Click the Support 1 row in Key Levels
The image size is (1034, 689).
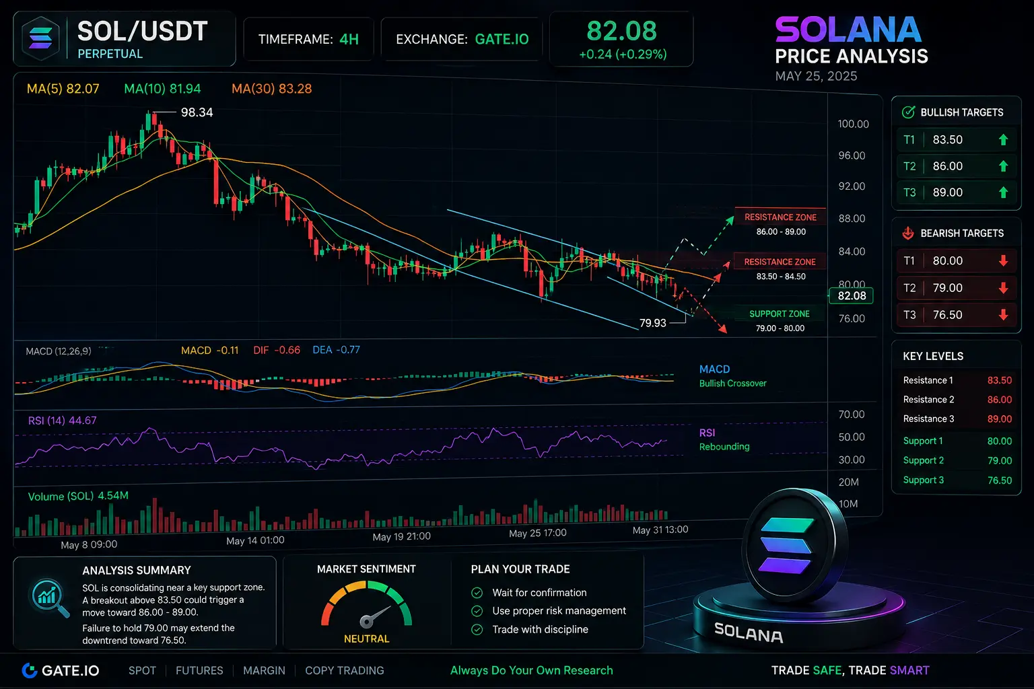point(957,441)
